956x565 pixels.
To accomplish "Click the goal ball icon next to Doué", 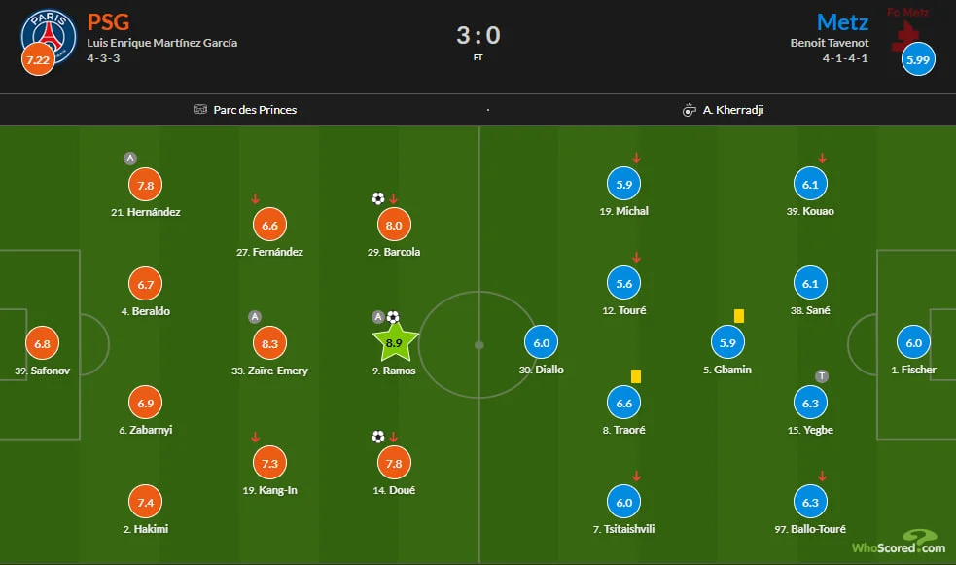I will [377, 437].
